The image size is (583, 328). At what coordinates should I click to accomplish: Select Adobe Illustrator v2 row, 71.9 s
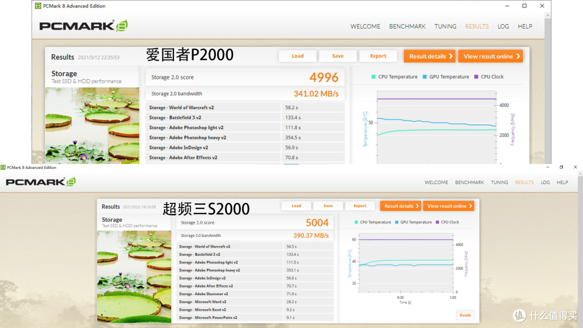255,294
